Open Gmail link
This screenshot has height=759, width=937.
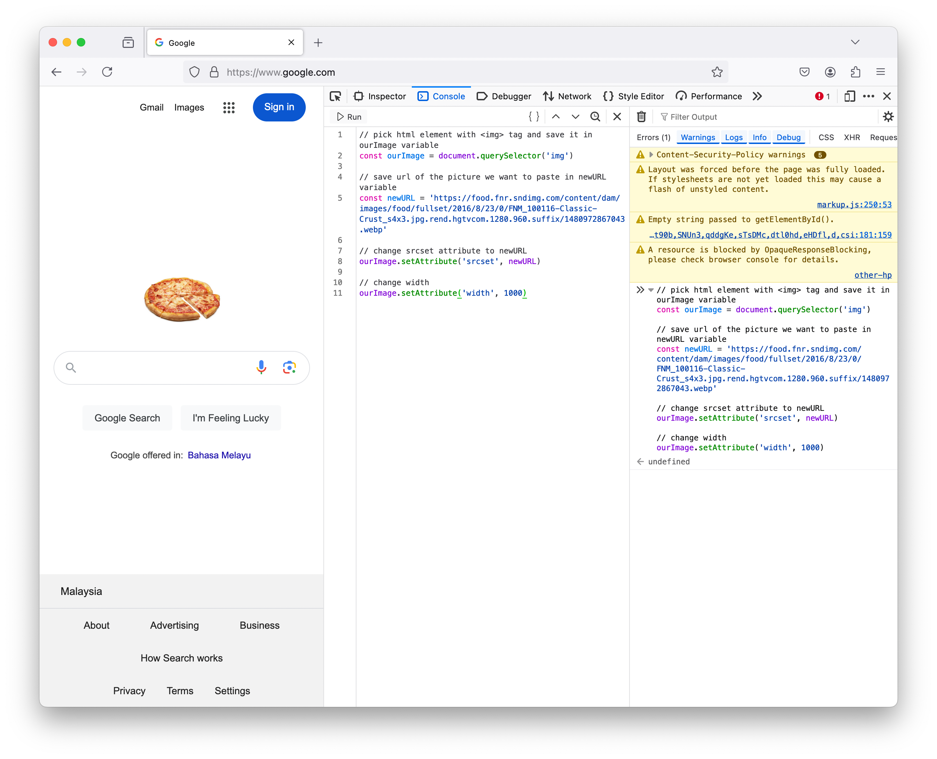(152, 108)
